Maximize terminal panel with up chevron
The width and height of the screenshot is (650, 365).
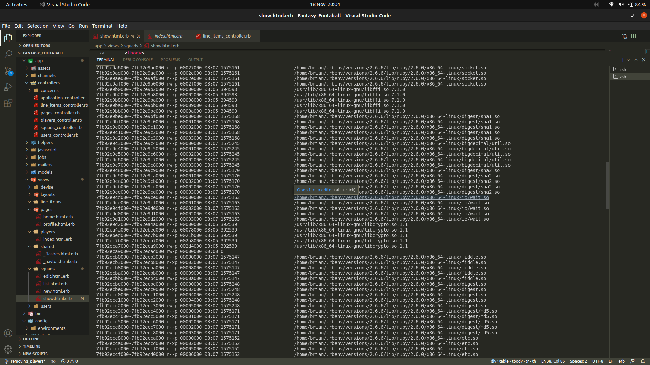click(636, 60)
